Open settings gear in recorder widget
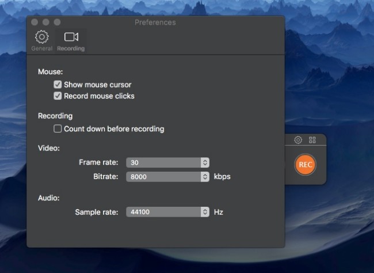374x273 pixels. (298, 140)
